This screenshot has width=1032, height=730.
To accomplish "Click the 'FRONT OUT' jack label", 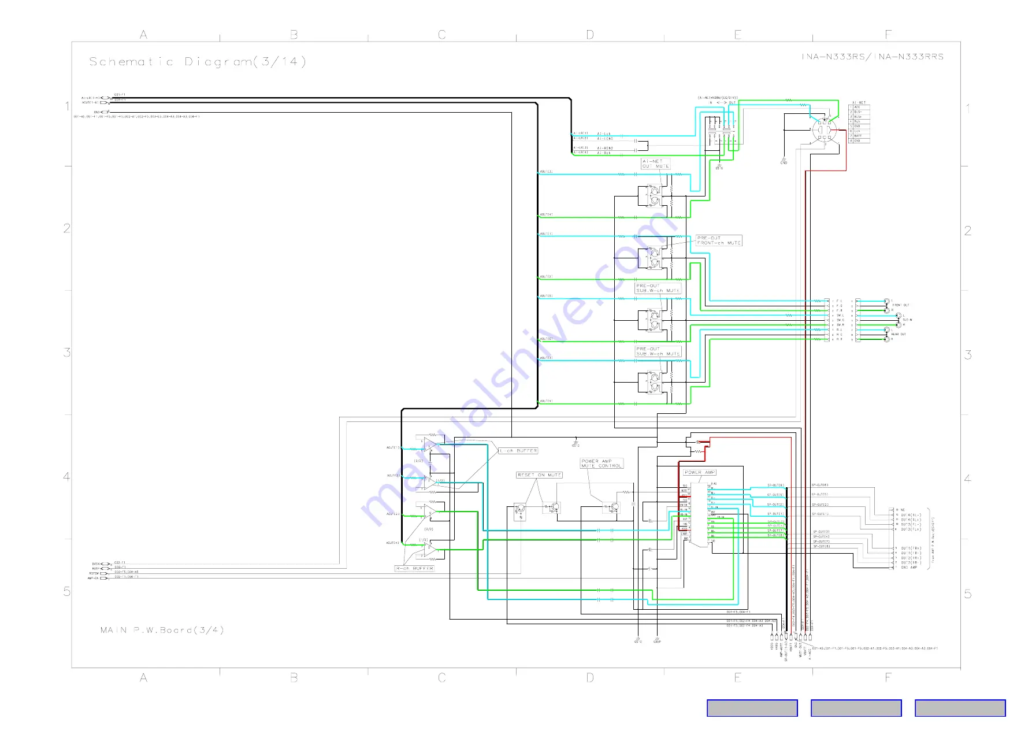I will 900,305.
